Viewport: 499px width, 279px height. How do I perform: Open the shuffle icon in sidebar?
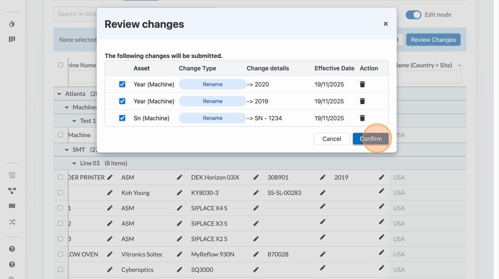pyautogui.click(x=12, y=222)
